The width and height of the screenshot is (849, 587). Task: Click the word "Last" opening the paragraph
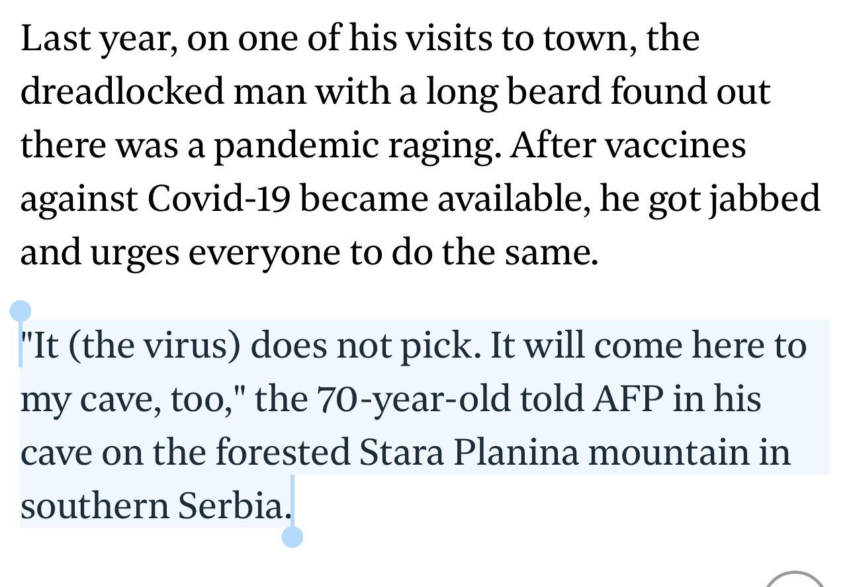(50, 38)
